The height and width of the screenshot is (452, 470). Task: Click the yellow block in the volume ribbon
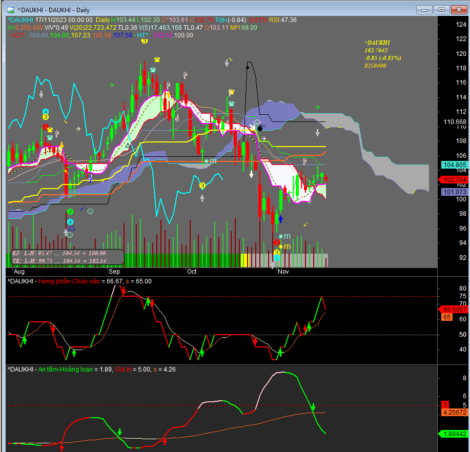coord(244,260)
